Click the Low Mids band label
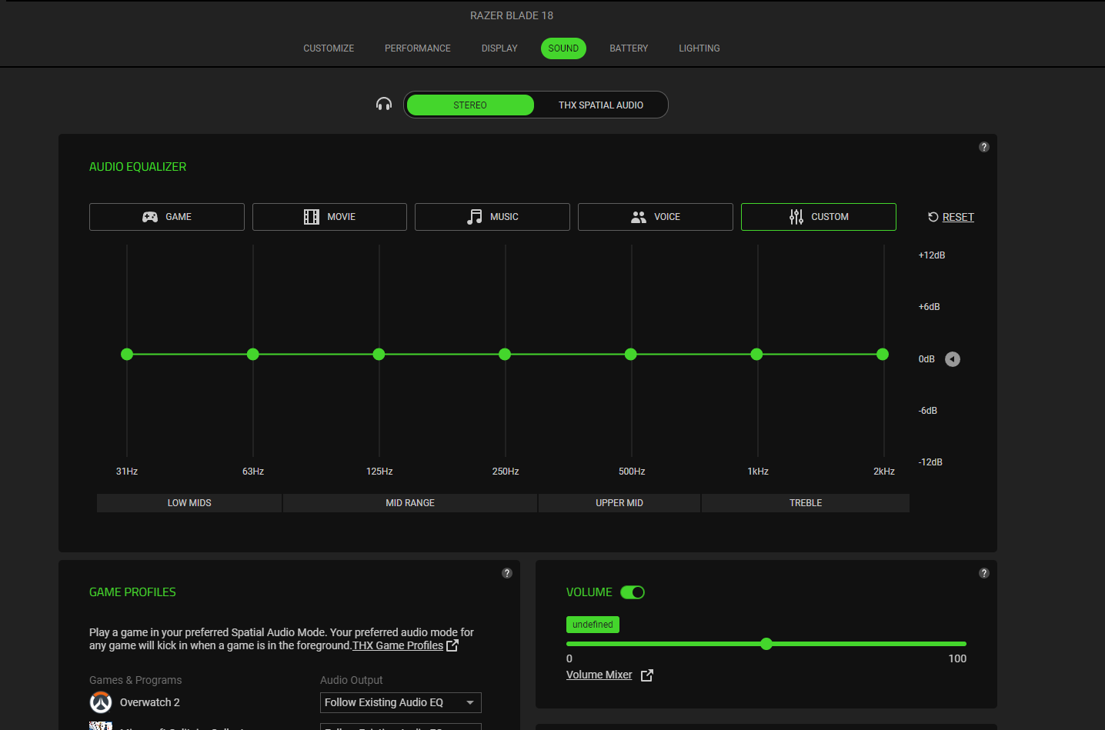 [x=189, y=503]
